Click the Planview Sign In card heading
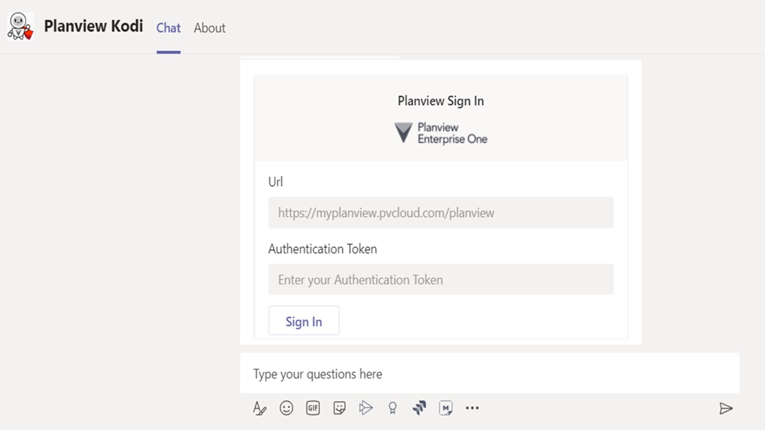 pos(441,101)
